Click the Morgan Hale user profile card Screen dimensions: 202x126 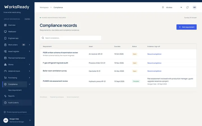coord(17,120)
